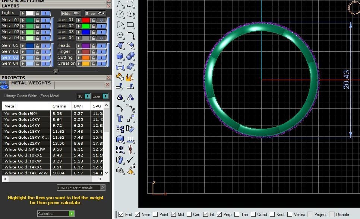This screenshot has height=219, width=360.
Task: Click the Explode tool
Action: tap(130, 77)
